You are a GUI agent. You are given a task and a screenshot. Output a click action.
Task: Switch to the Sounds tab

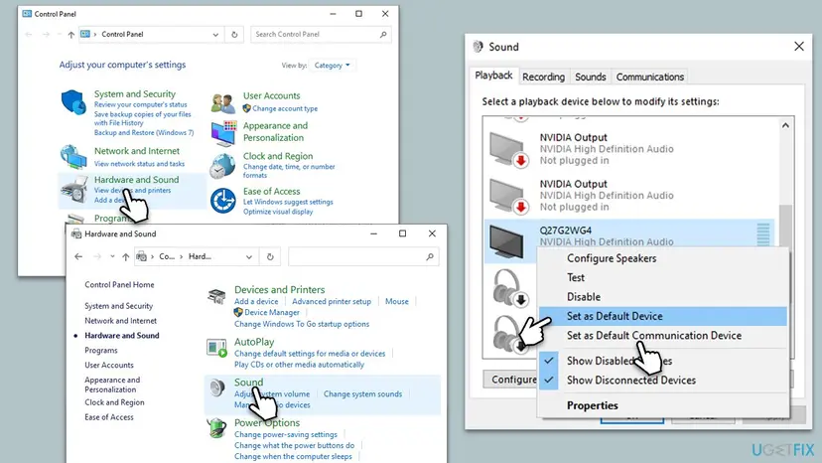coord(591,77)
